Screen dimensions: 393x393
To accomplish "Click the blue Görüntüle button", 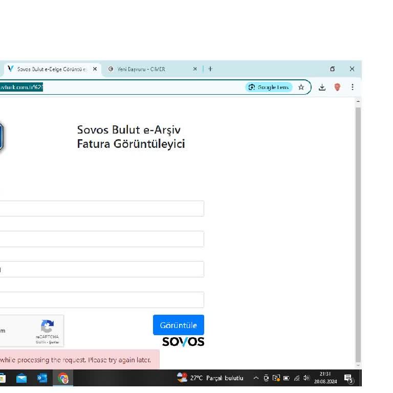I will [x=179, y=325].
